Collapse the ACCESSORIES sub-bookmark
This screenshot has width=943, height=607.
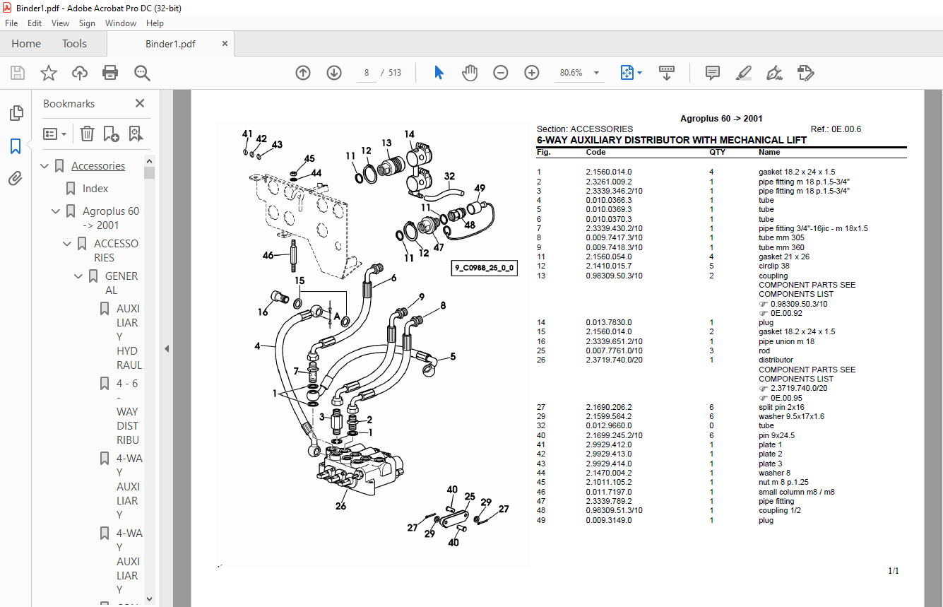pyautogui.click(x=68, y=244)
